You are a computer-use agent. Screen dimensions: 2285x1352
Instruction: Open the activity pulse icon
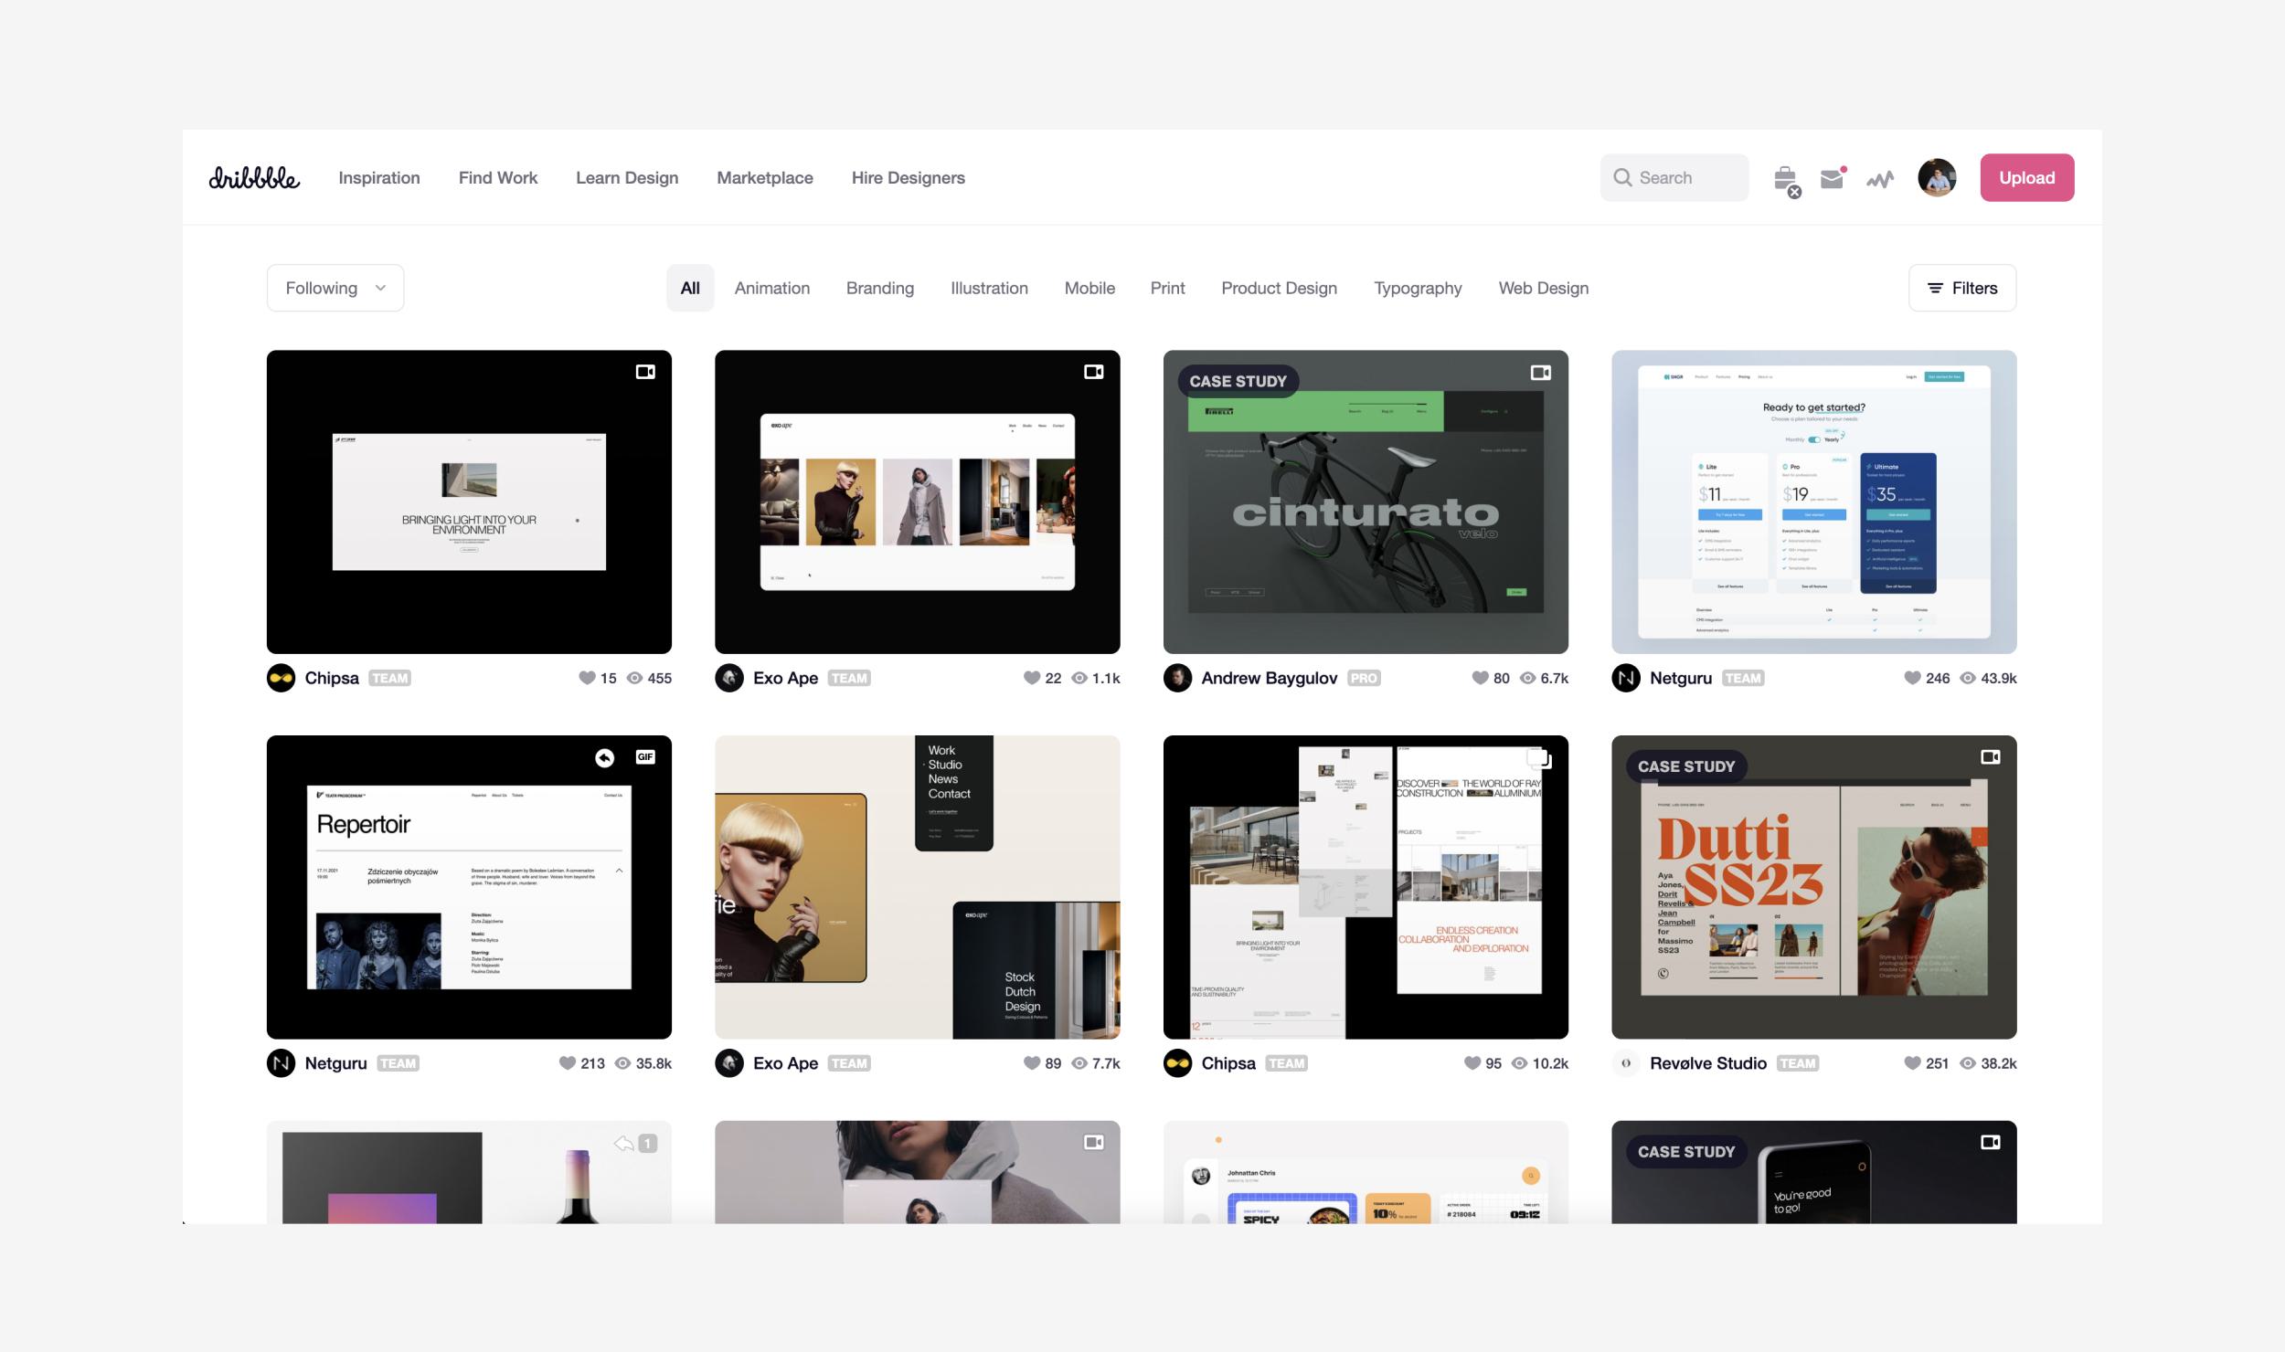click(1880, 179)
